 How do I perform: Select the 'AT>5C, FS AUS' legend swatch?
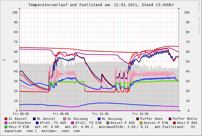(37, 123)
